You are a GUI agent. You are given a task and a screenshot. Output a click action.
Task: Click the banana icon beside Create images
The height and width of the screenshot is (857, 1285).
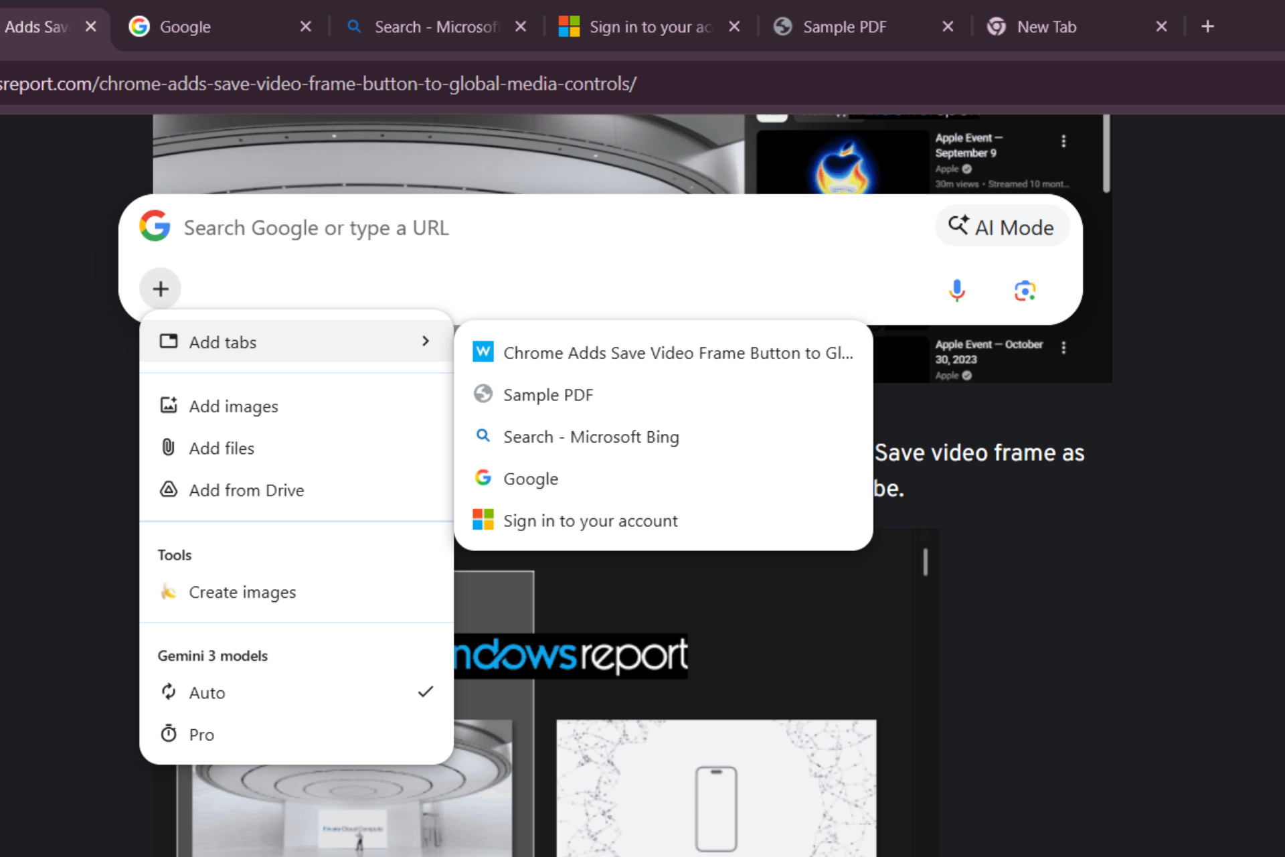click(x=169, y=591)
